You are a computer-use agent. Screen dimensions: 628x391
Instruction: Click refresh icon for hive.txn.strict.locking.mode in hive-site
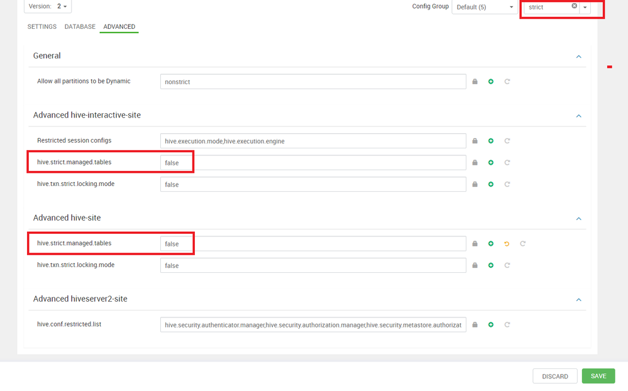(x=507, y=265)
